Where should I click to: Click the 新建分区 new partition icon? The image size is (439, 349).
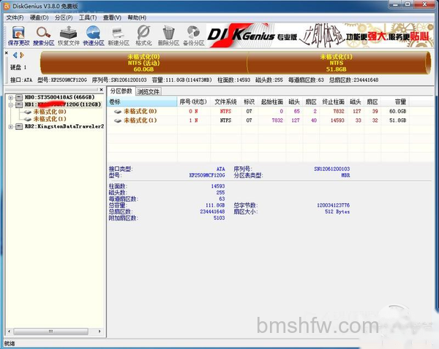pyautogui.click(x=119, y=36)
